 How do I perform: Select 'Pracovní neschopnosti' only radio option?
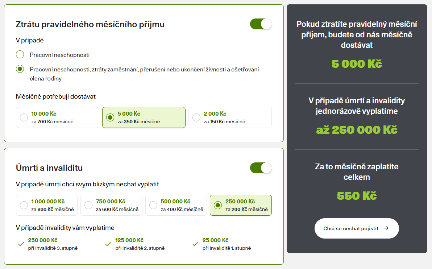click(20, 55)
